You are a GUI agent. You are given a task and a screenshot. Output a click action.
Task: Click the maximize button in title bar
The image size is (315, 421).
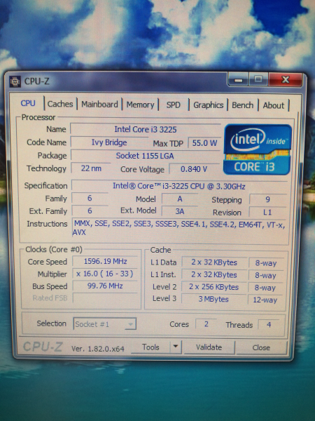(258, 79)
